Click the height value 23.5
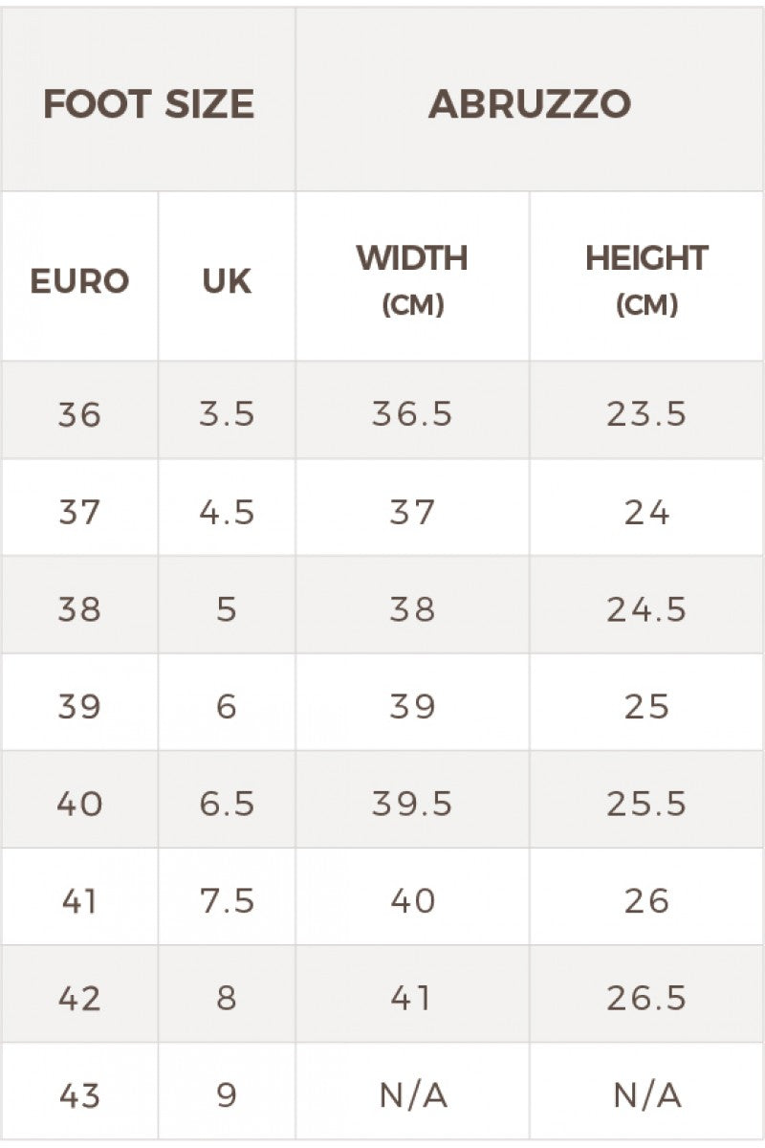This screenshot has width=765, height=1148. (646, 414)
